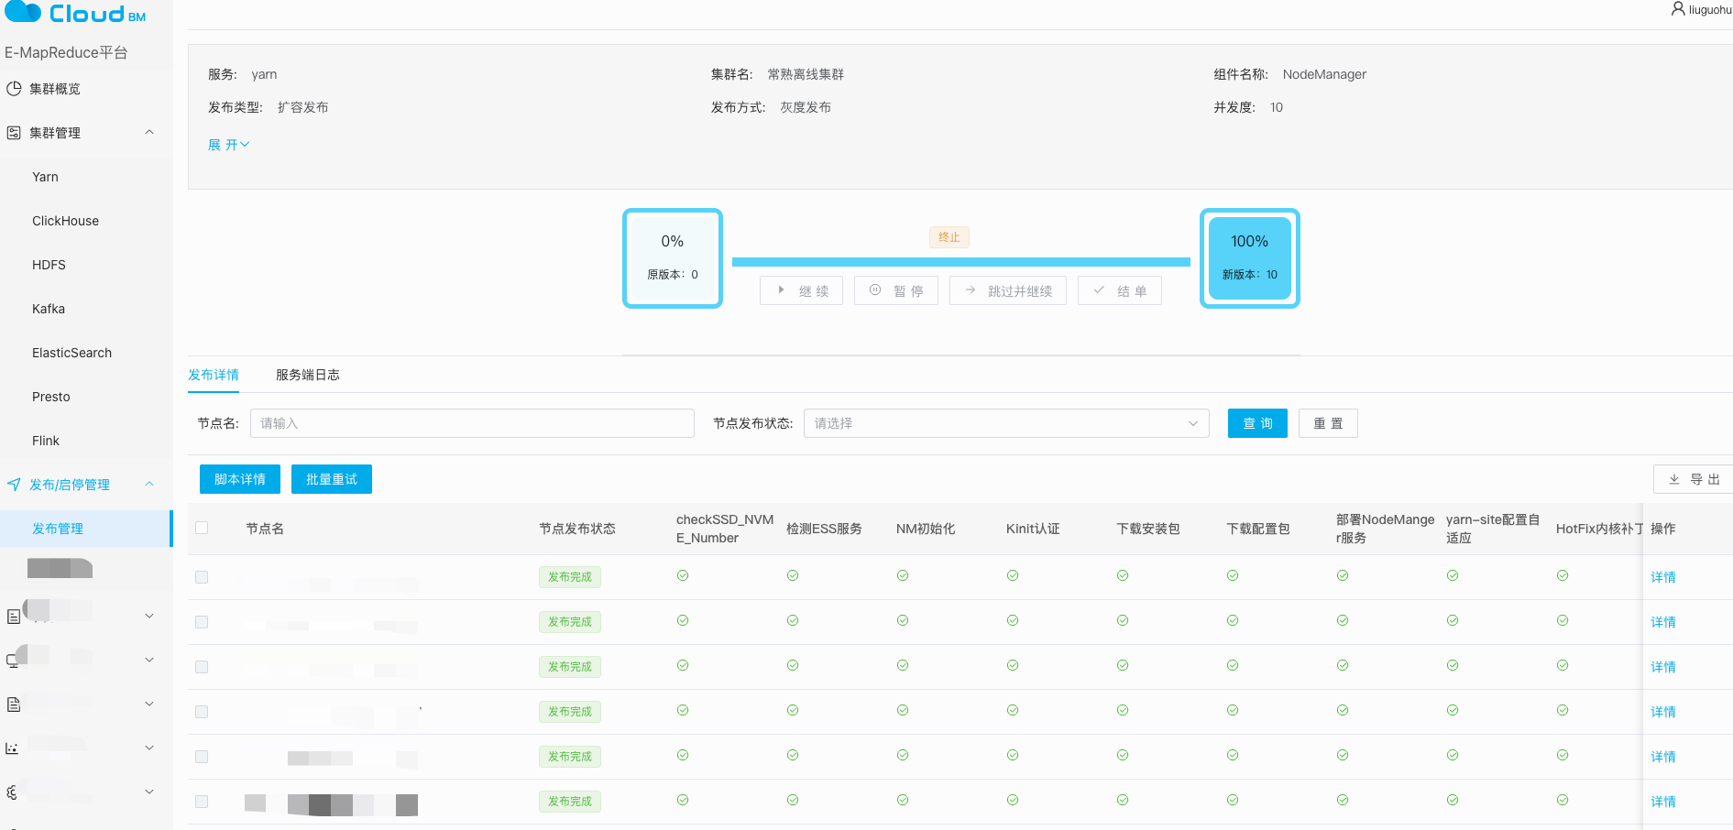Click first row NM初始化 success icon
The image size is (1733, 830).
[903, 576]
